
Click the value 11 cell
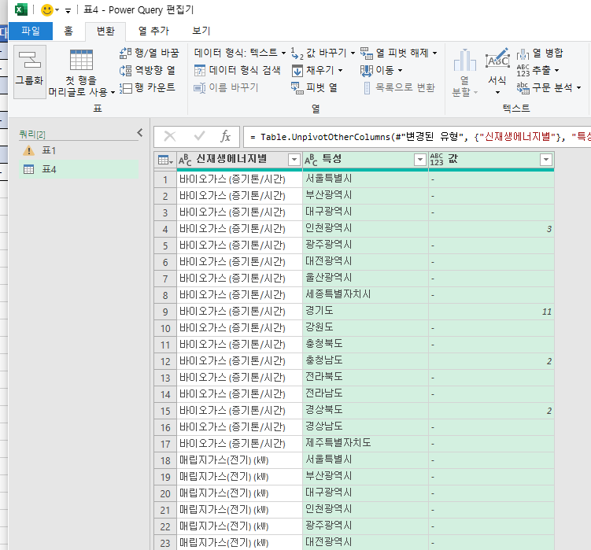click(492, 312)
